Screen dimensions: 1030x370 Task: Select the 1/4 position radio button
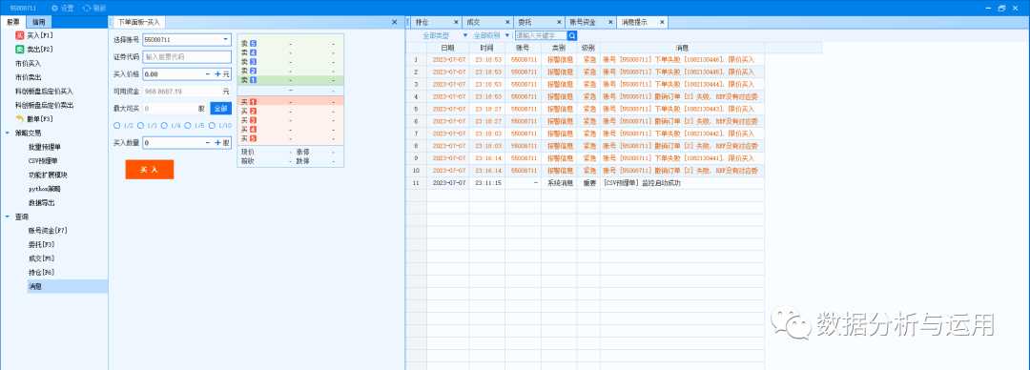pos(164,125)
